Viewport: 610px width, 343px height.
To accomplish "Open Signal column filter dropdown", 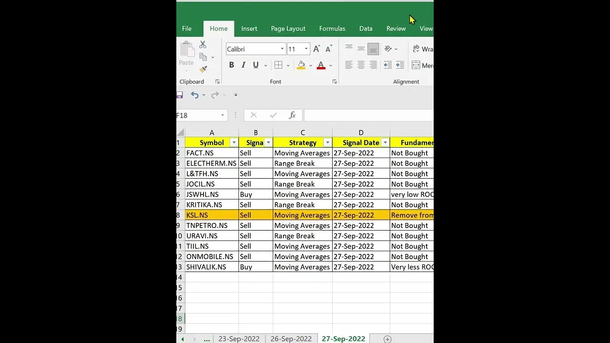I will click(x=268, y=142).
